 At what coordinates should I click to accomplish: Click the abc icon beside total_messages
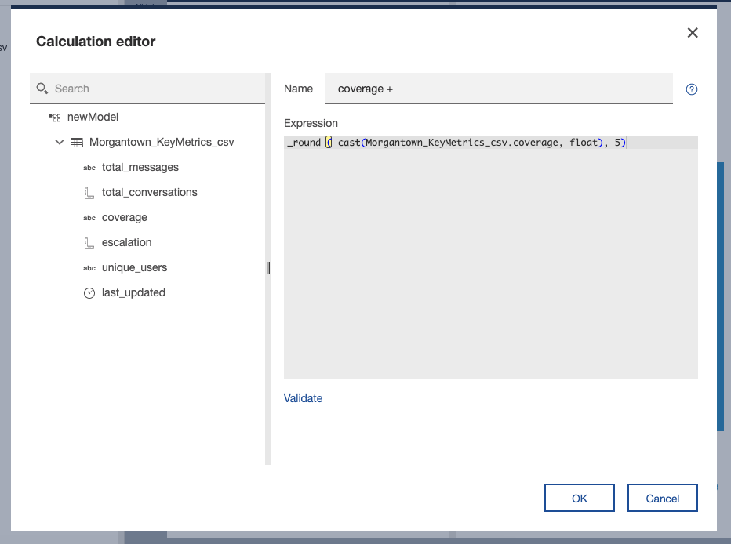click(x=89, y=168)
